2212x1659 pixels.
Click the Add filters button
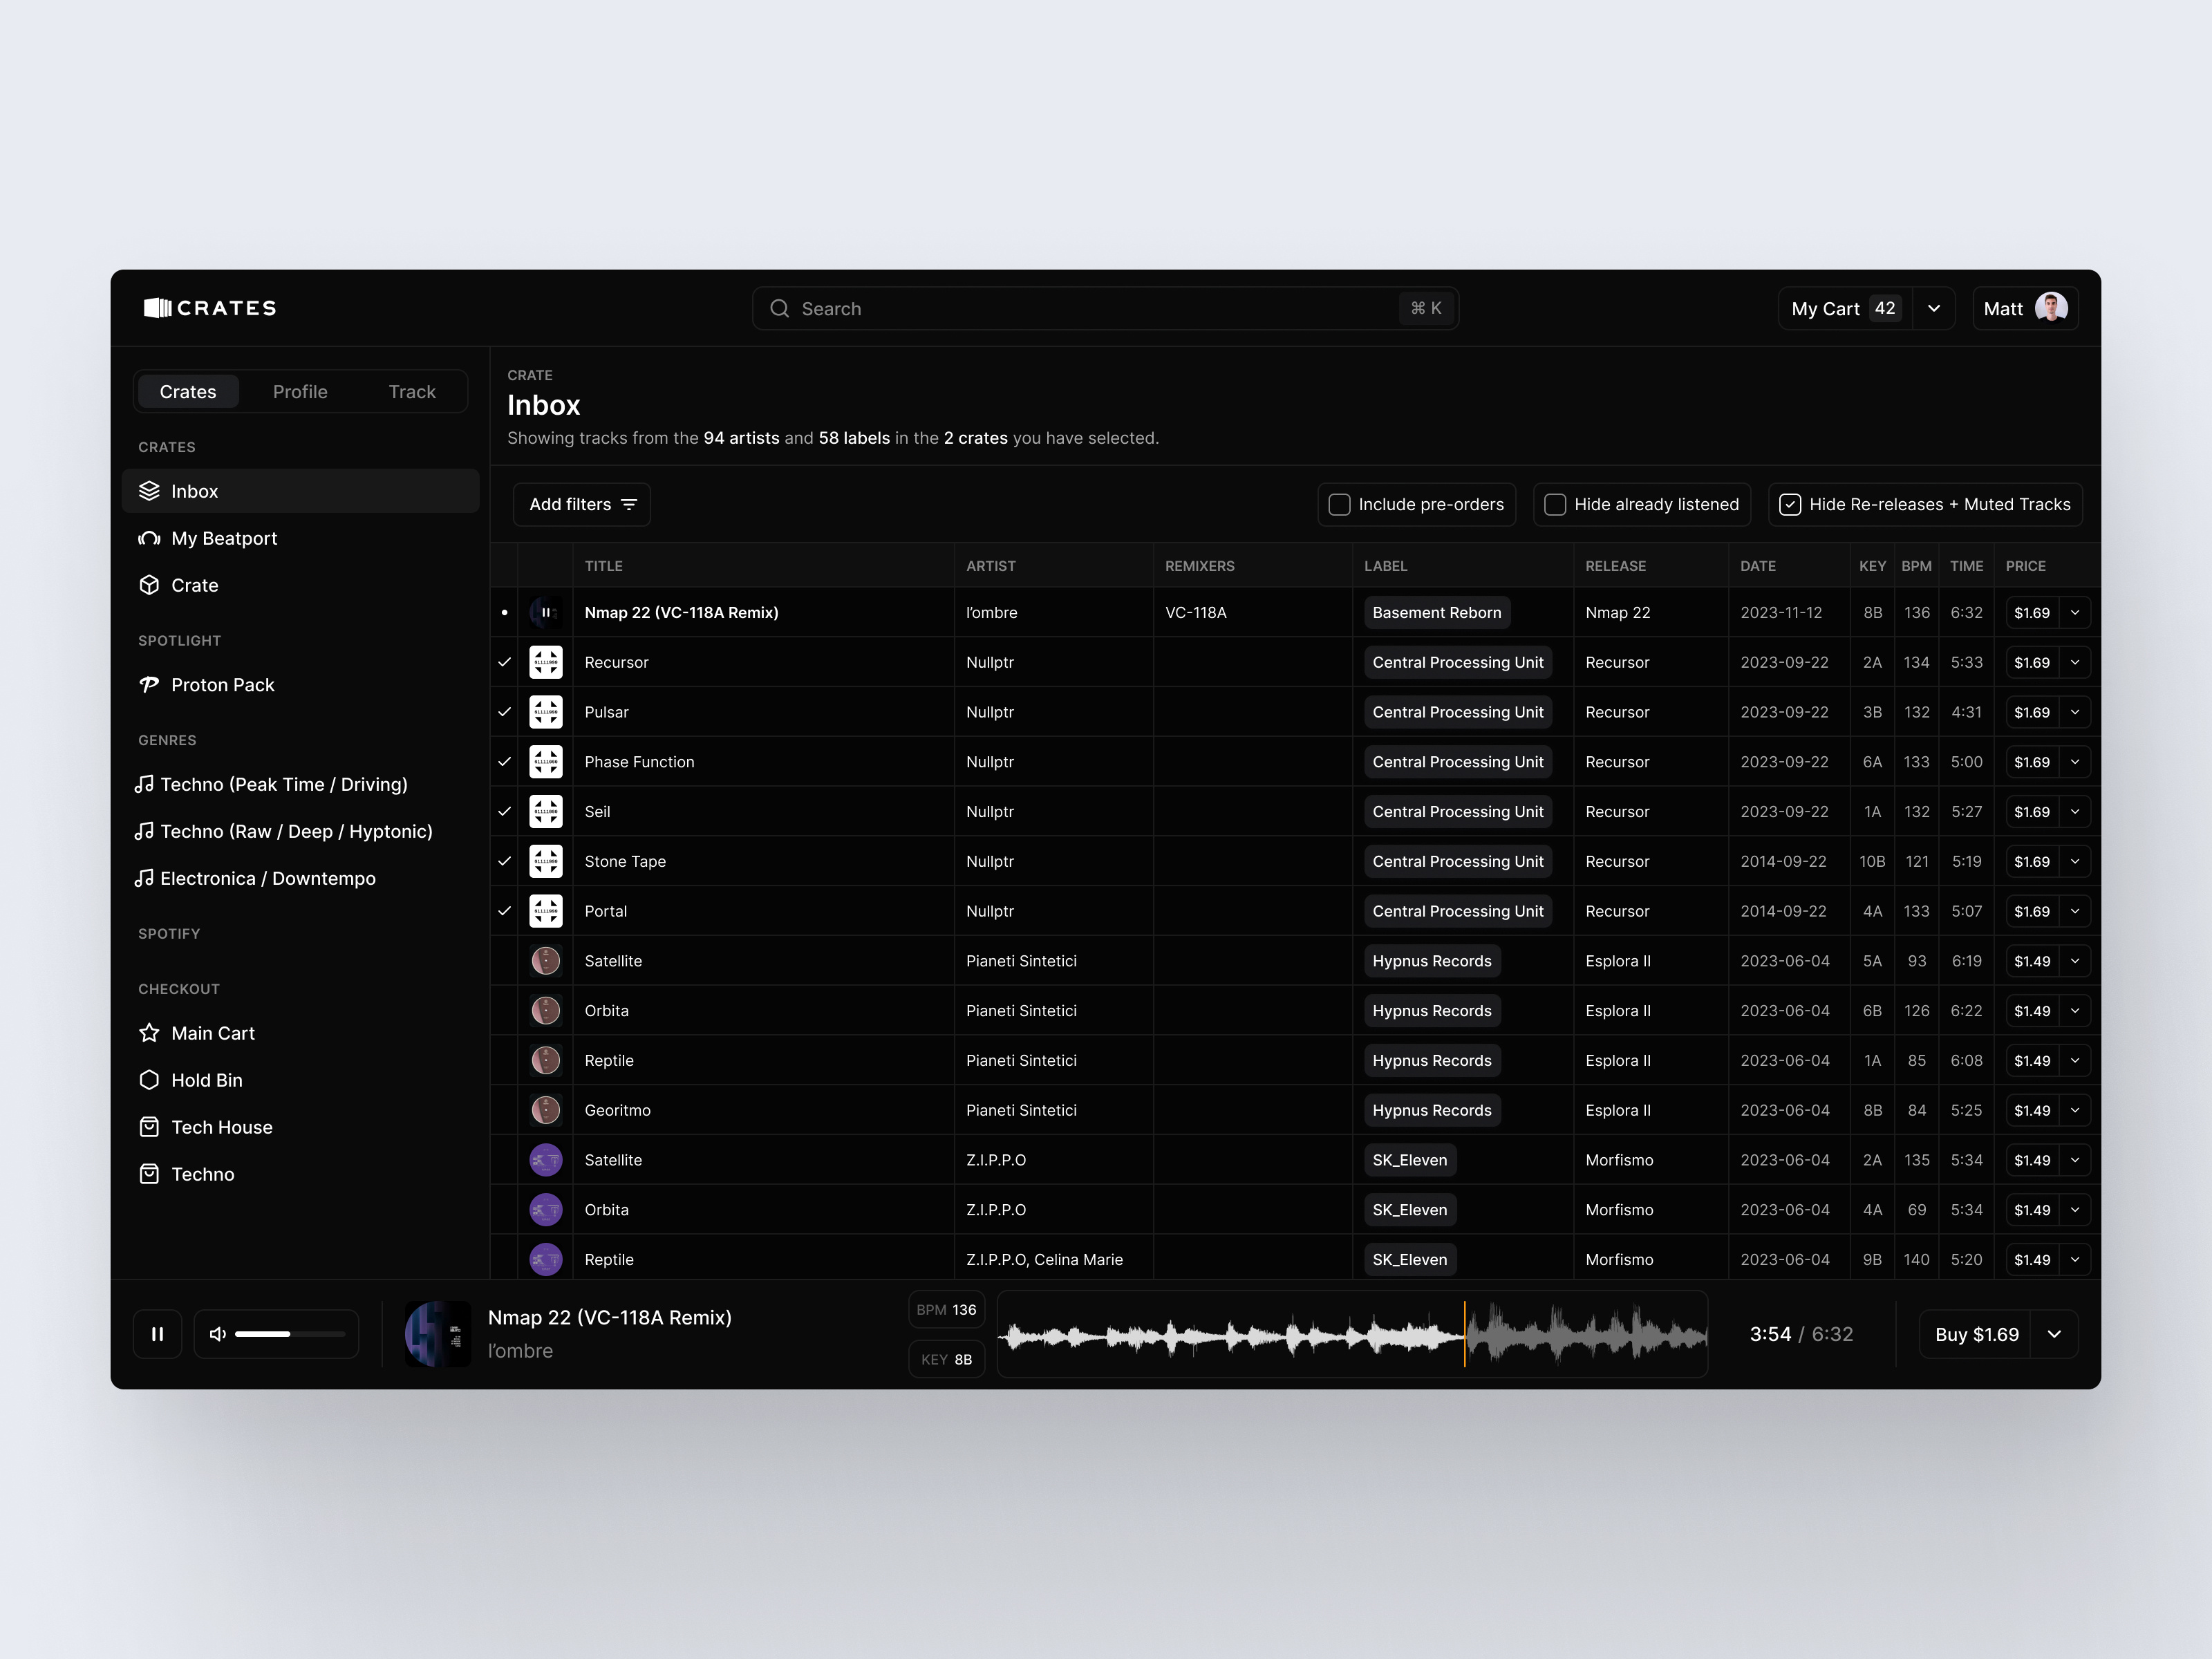click(581, 504)
